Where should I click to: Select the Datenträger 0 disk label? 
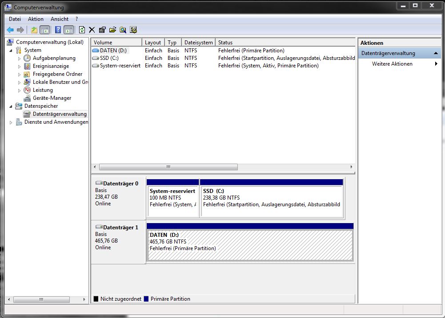pyautogui.click(x=118, y=198)
